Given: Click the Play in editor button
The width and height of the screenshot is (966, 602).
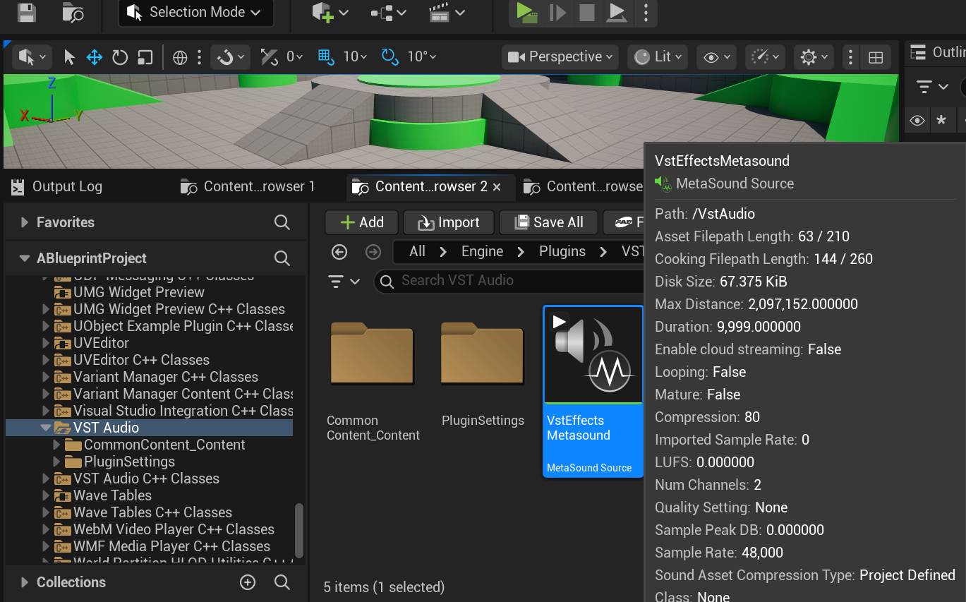Looking at the screenshot, I should [525, 12].
